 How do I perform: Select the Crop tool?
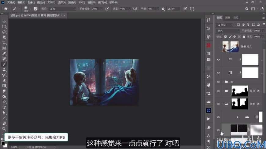click(x=4, y=43)
